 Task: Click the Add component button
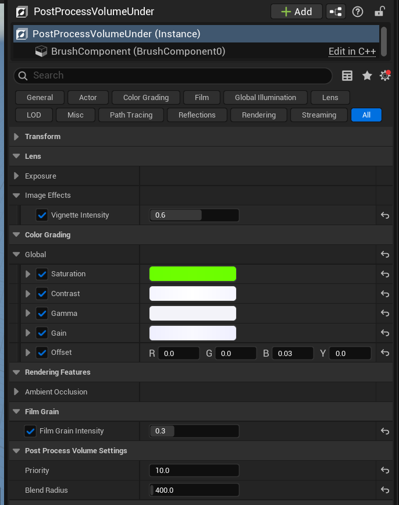296,12
